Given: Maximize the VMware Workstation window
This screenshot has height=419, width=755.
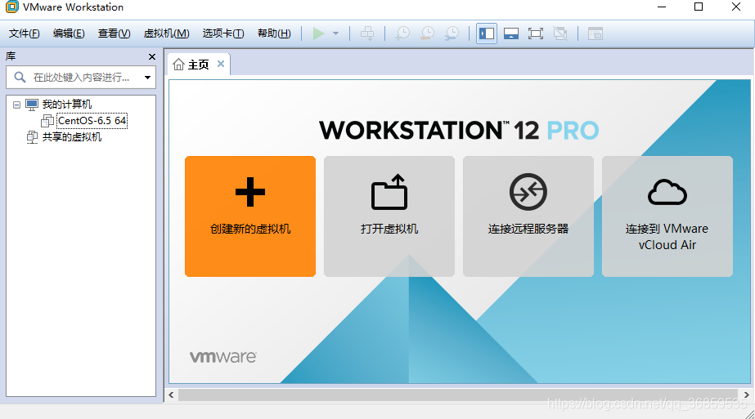Looking at the screenshot, I should (699, 7).
